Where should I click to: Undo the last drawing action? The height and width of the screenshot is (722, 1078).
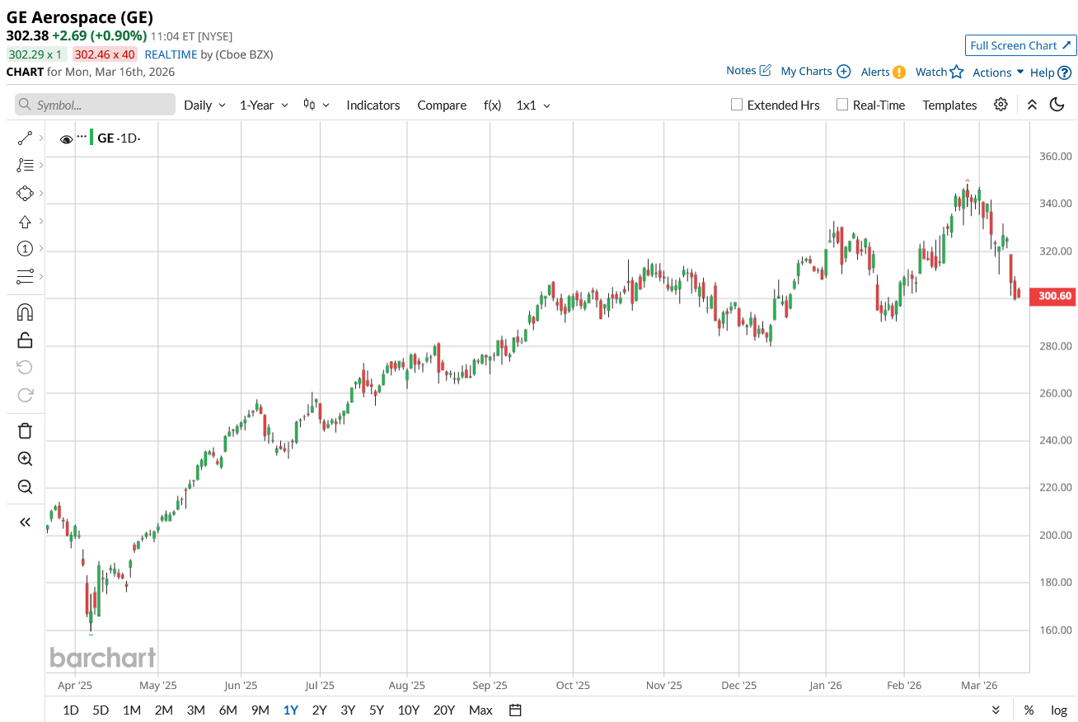(25, 367)
